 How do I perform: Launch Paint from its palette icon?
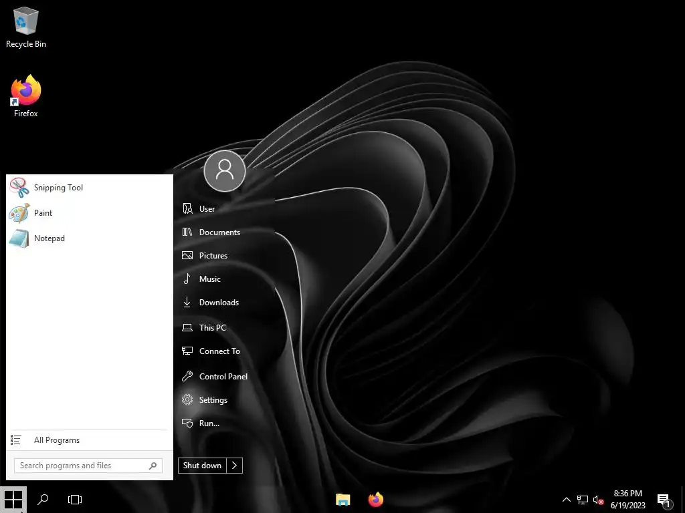coord(19,213)
